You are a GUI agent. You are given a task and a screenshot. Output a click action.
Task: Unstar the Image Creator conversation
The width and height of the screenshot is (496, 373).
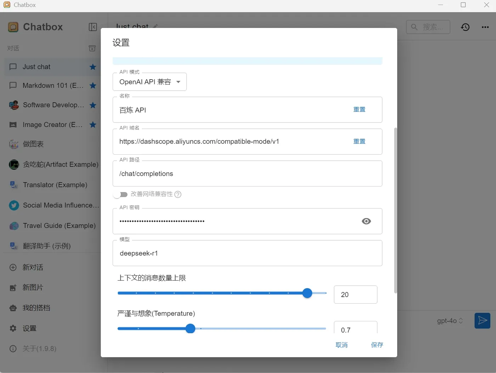coord(93,125)
